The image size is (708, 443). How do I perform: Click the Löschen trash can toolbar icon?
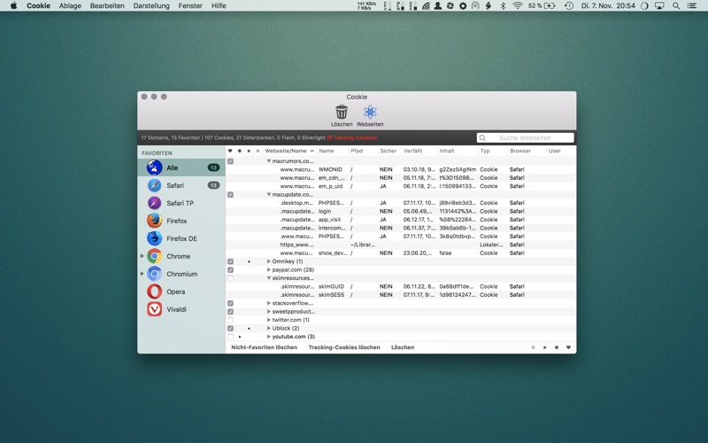tap(342, 112)
